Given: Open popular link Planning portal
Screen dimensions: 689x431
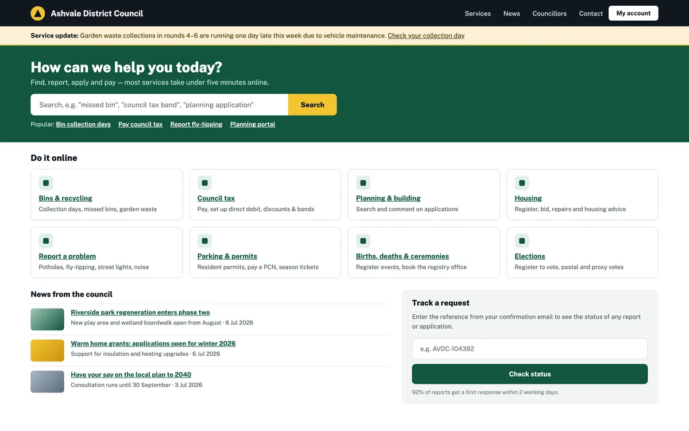Looking at the screenshot, I should click(253, 124).
